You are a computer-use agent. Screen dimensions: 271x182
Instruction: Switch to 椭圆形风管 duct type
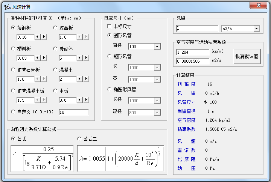(x=109, y=89)
